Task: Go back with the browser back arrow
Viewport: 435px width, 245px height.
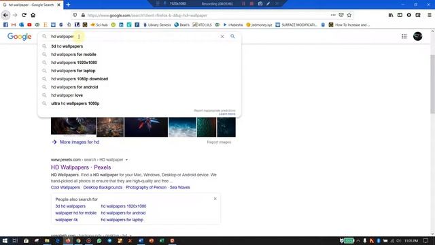Action: (x=5, y=15)
